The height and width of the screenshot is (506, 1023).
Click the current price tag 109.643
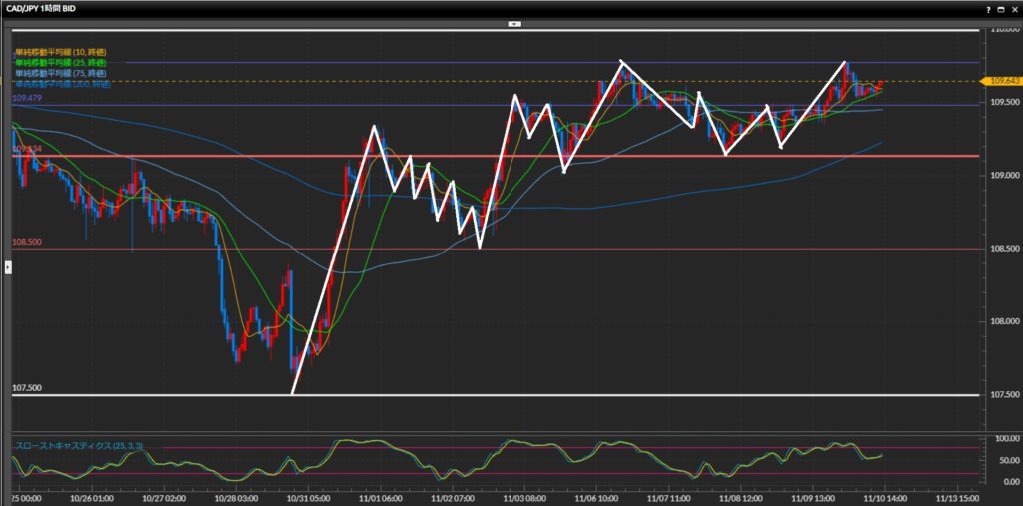(x=1000, y=81)
